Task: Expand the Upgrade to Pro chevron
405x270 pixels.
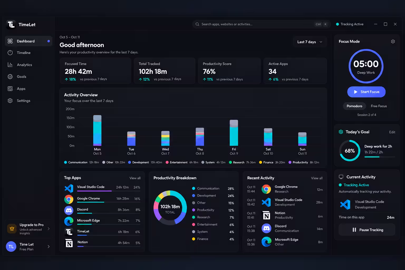Action: pos(49,229)
